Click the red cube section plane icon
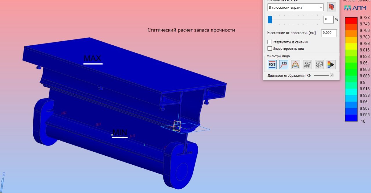This screenshot has height=193, width=371. [x=331, y=7]
